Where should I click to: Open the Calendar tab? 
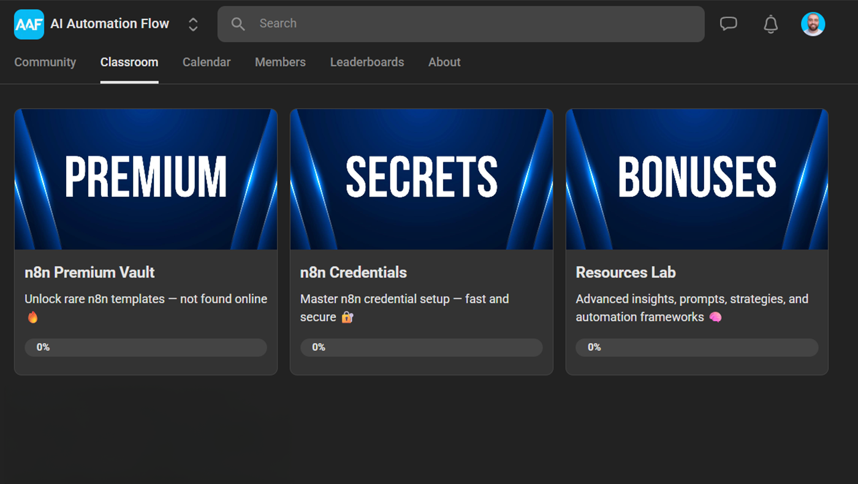click(207, 62)
